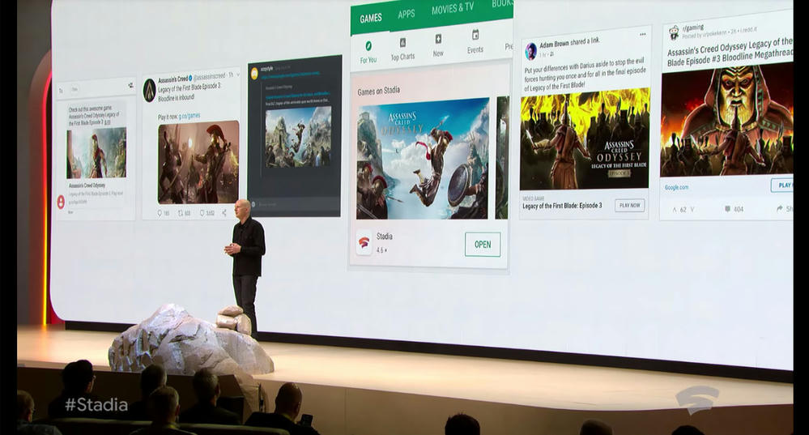809x435 pixels.
Task: Click the red avatar in chat card
Action: coord(61,201)
